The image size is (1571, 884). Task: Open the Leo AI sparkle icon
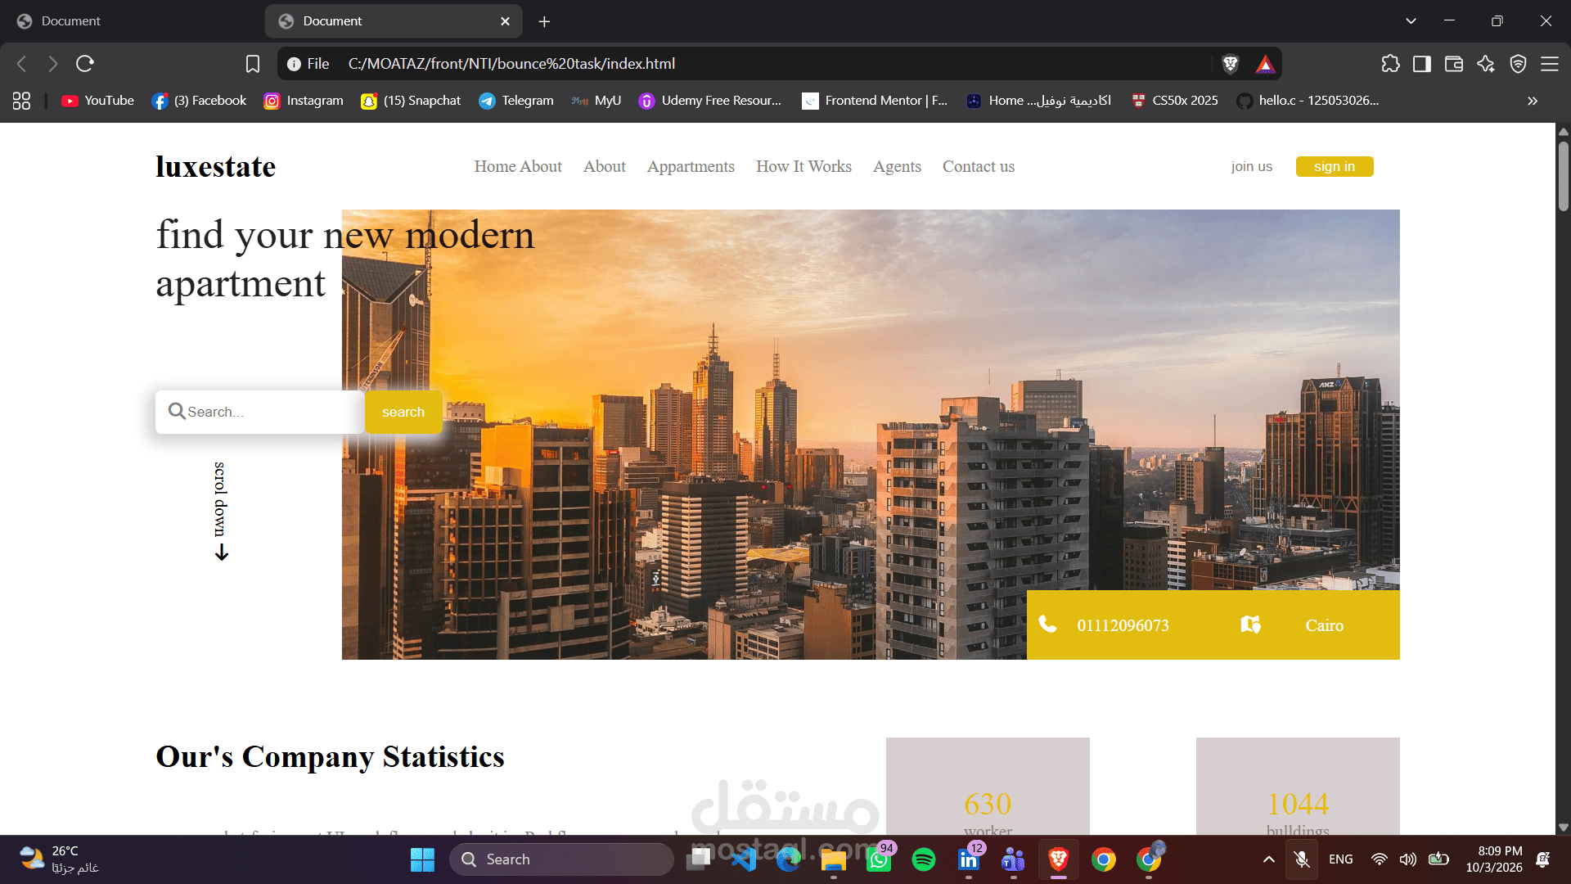tap(1486, 64)
